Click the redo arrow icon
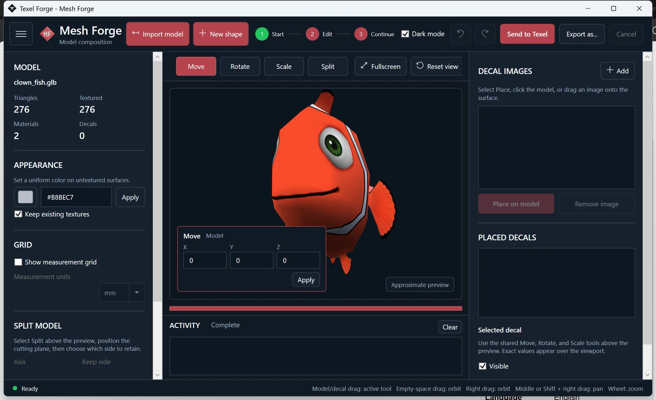 pos(485,34)
